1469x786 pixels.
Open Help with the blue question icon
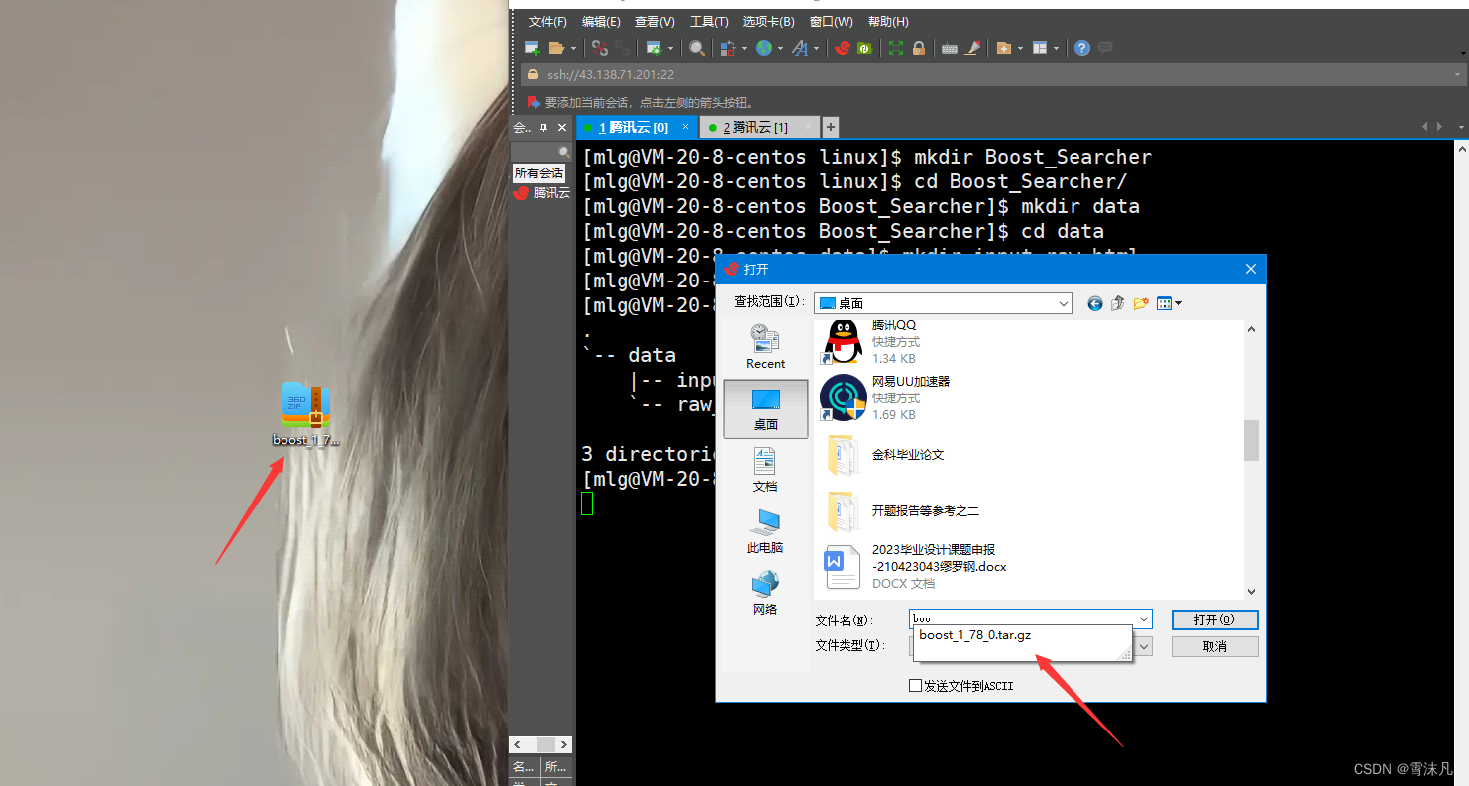pos(1082,48)
